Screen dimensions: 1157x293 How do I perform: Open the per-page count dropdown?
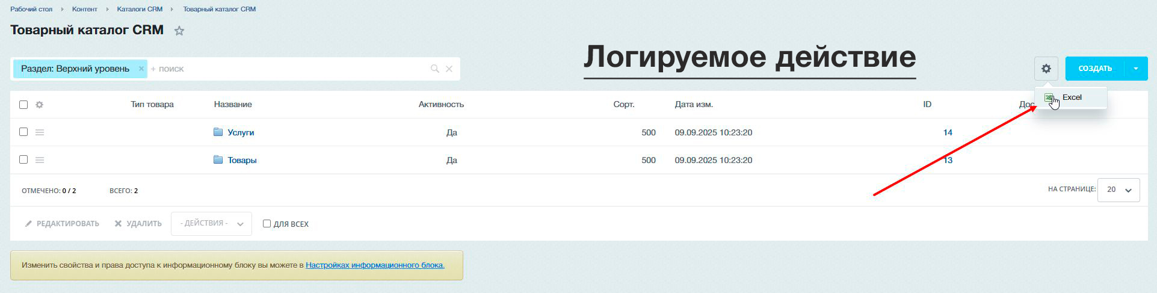point(1118,190)
